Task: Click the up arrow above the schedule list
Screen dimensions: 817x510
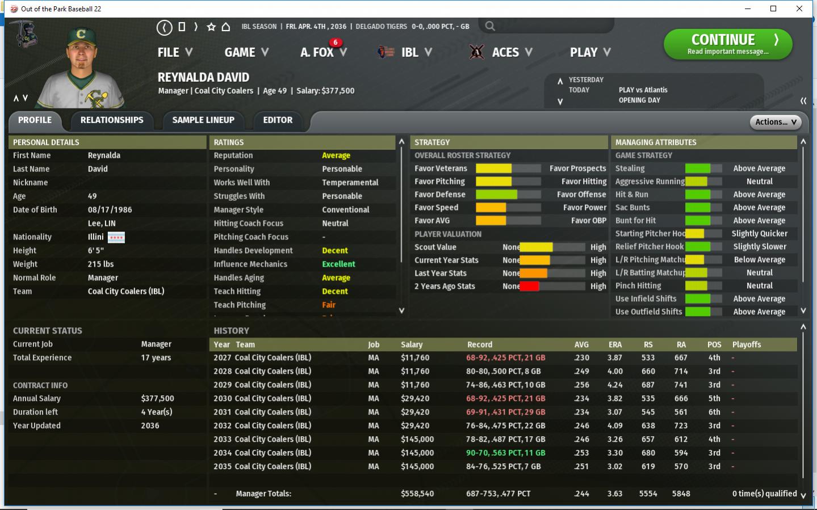Action: [560, 81]
